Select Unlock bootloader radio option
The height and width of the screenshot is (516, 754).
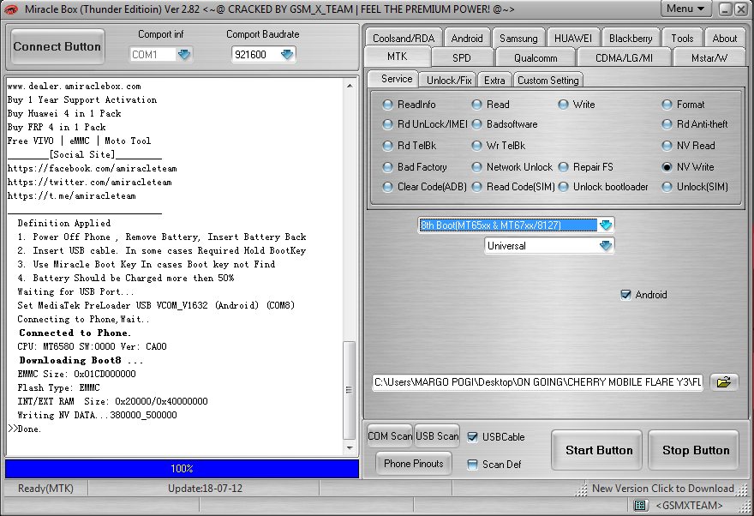click(x=563, y=187)
